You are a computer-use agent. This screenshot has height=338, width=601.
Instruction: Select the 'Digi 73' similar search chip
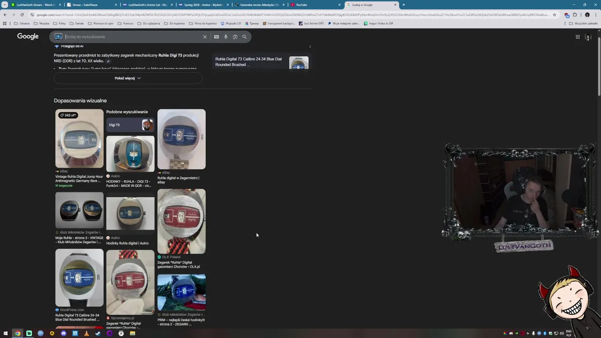[x=130, y=125]
